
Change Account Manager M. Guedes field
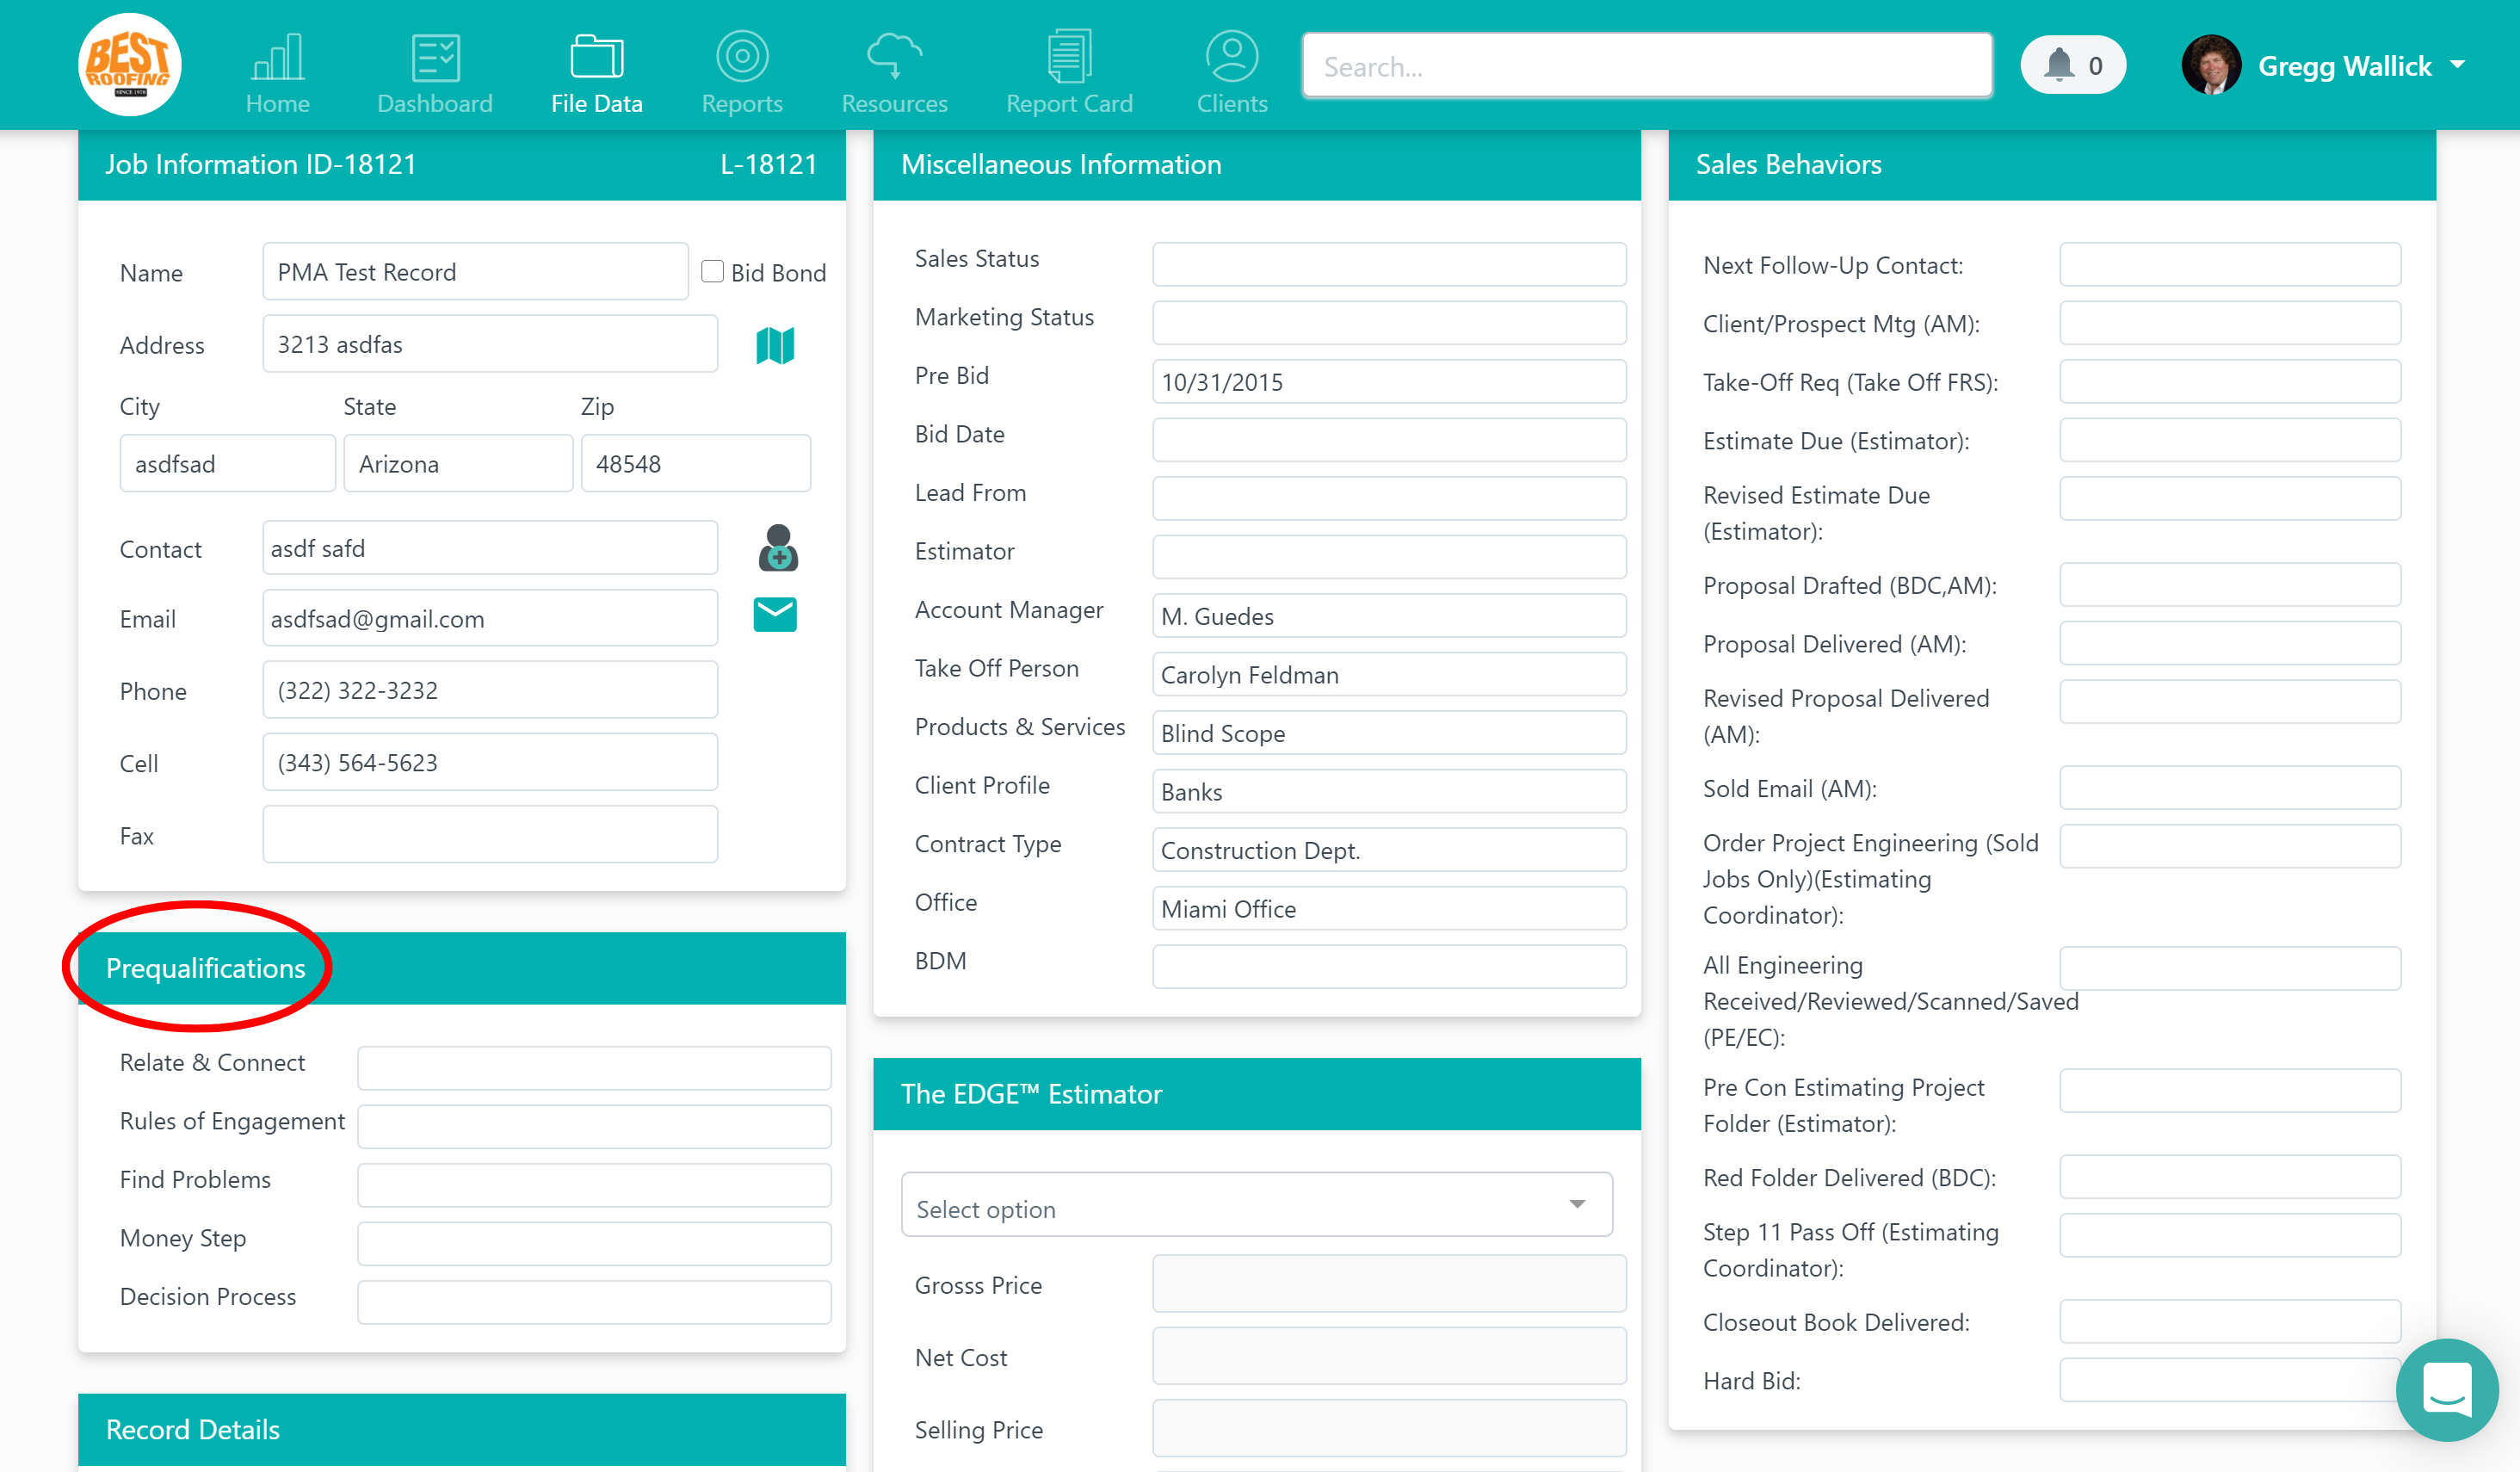(x=1389, y=615)
